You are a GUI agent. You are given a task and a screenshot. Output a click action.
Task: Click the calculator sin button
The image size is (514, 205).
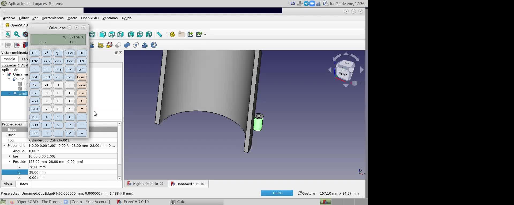click(x=47, y=61)
